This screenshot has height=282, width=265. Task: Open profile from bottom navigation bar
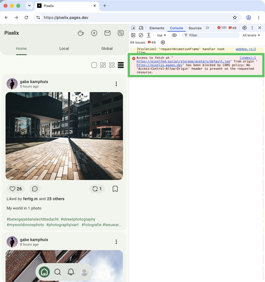(84, 272)
